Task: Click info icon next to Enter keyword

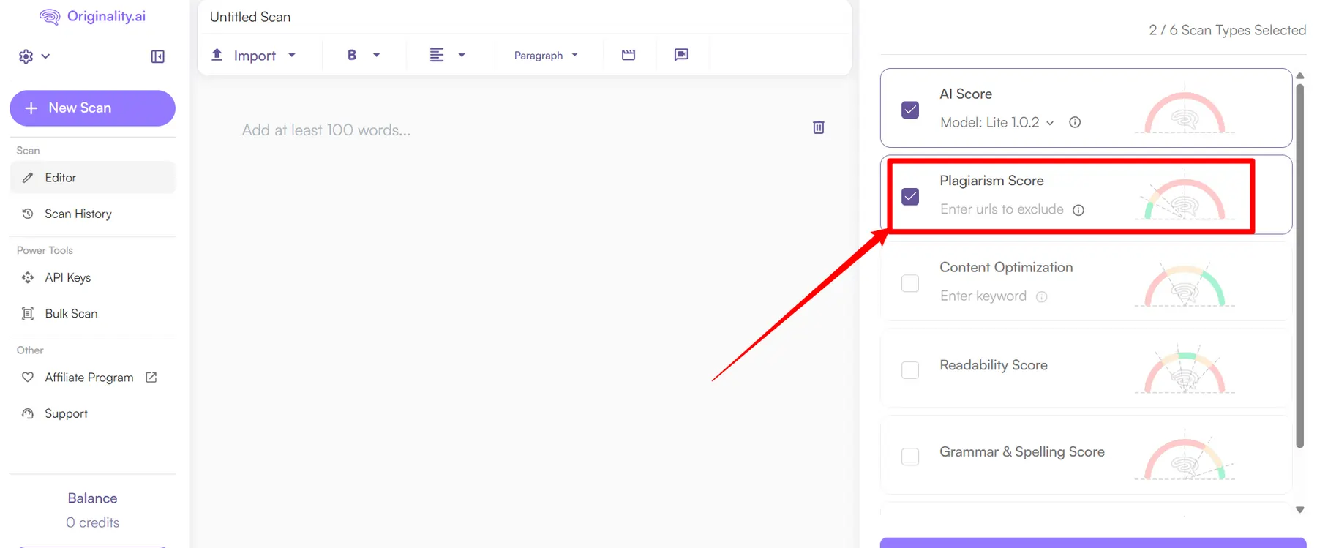Action: point(1042,296)
